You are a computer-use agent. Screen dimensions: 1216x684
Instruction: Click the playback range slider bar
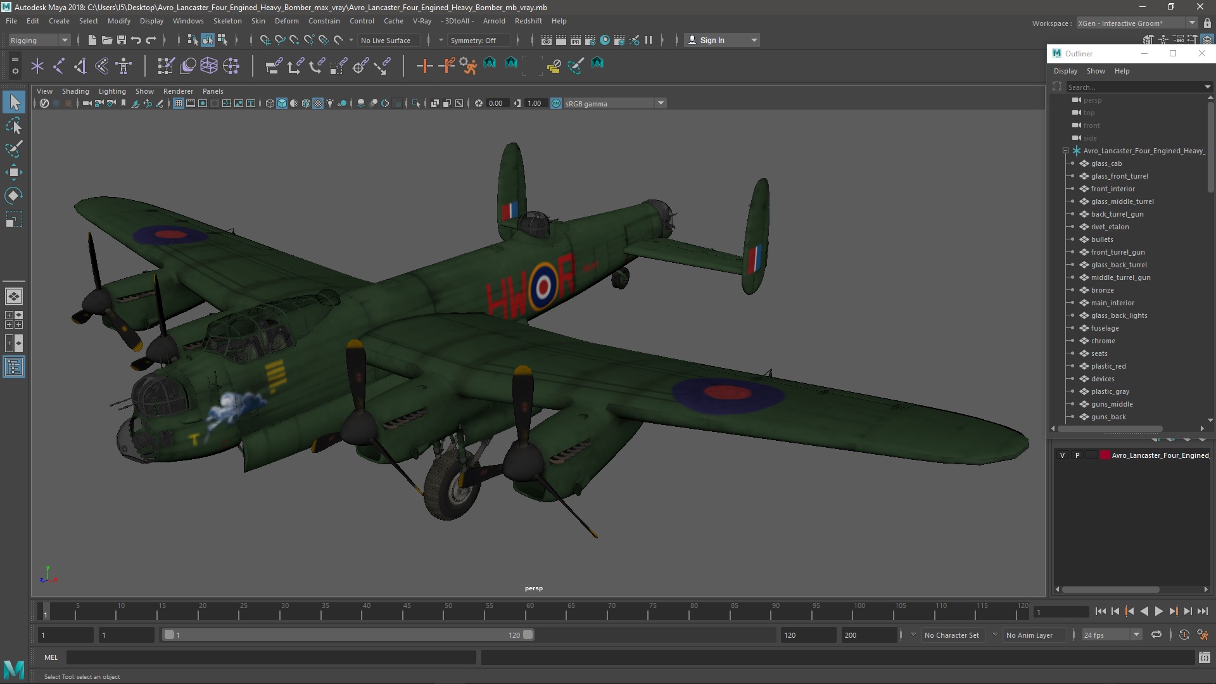point(348,635)
